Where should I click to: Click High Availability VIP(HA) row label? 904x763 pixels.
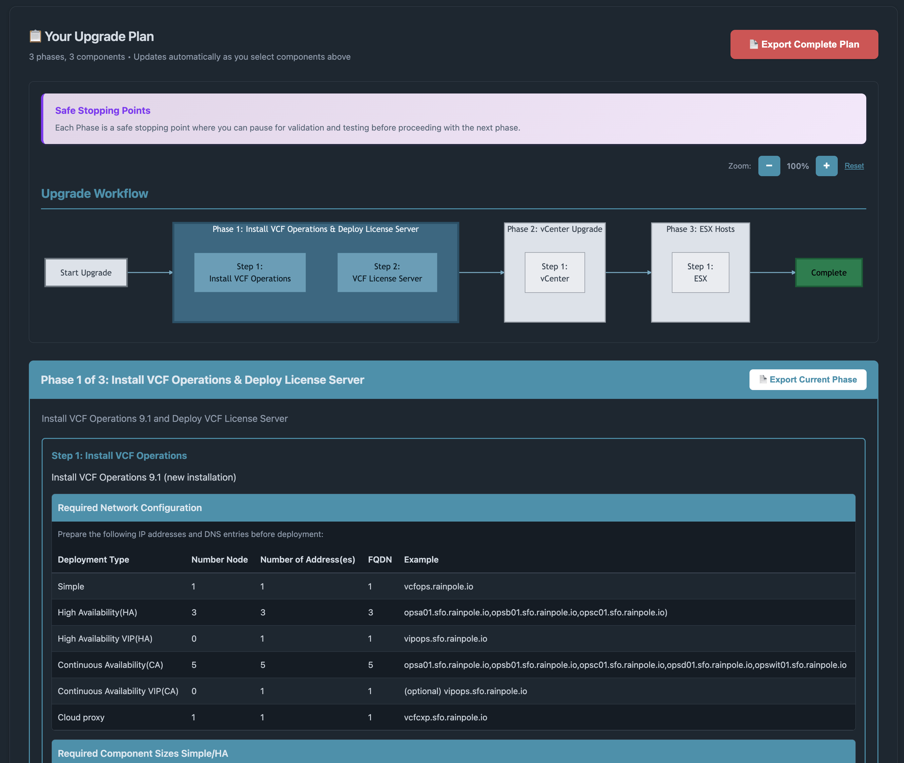(105, 638)
